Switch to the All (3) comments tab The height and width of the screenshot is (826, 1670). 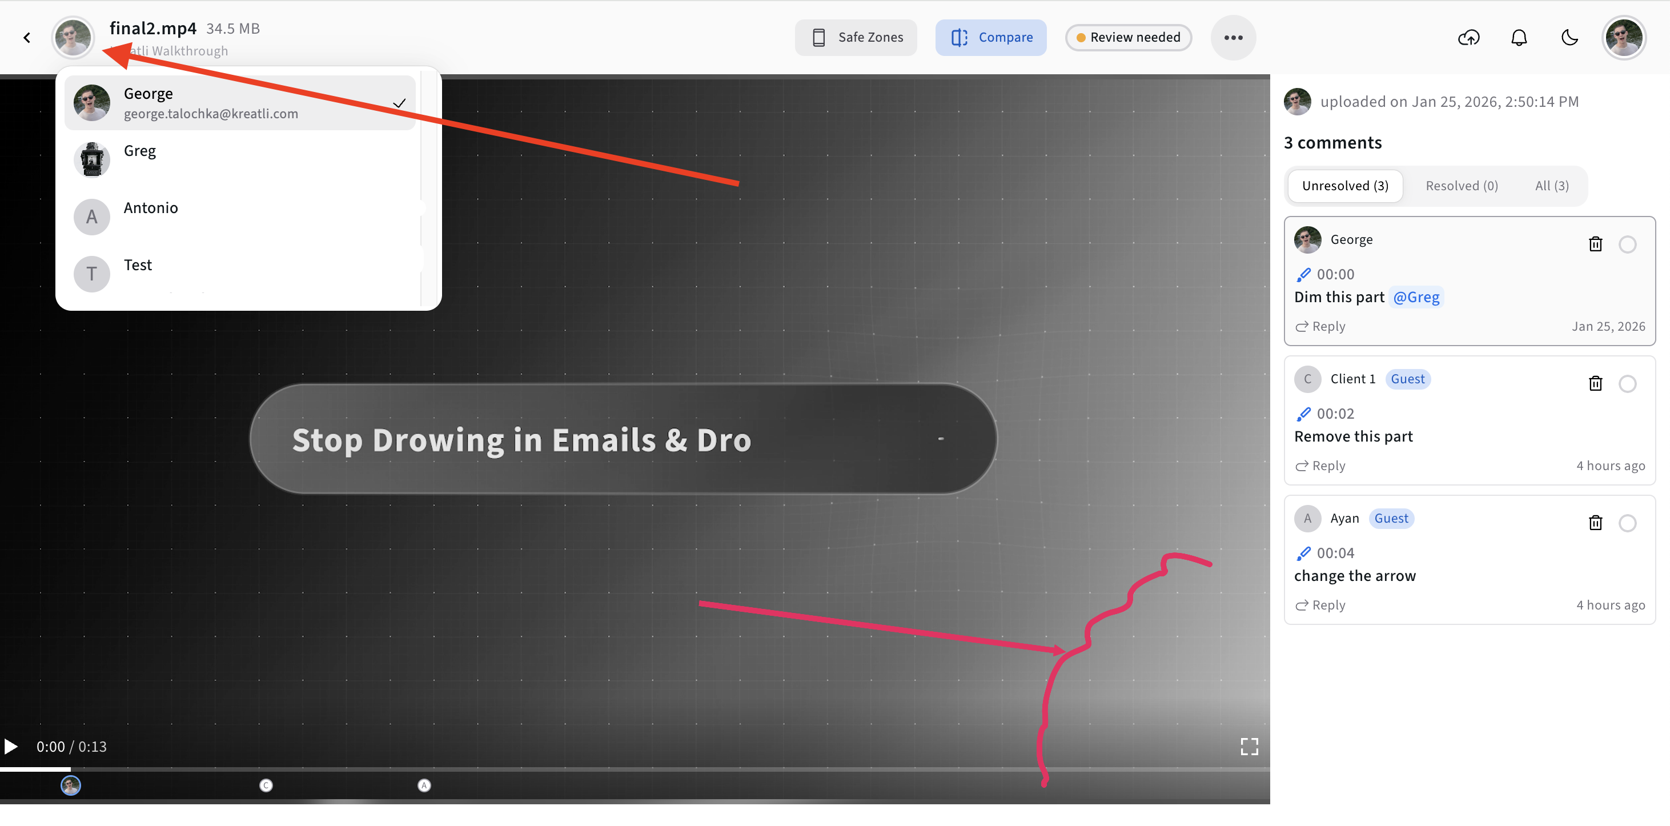[1551, 186]
